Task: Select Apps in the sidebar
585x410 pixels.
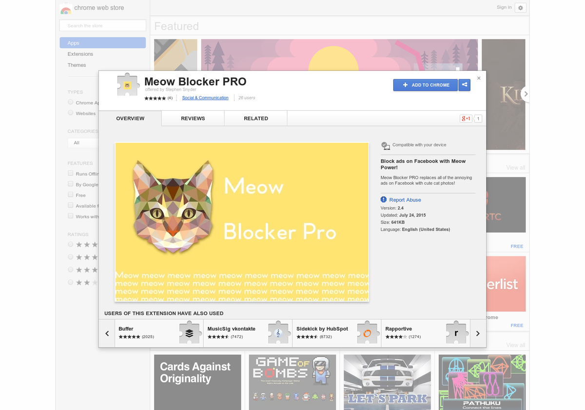Action: (x=103, y=43)
